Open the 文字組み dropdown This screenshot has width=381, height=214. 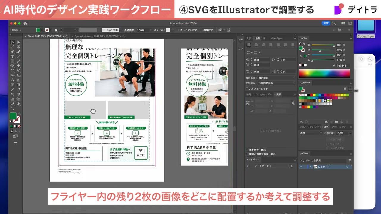point(277,83)
